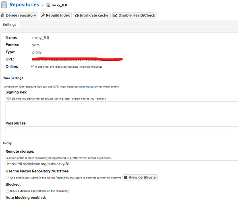The height and width of the screenshot is (201, 238).
Task: Open the Settings tab
Action: [x=9, y=25]
